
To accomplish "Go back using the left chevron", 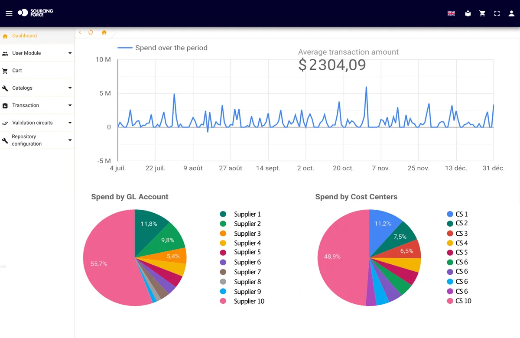I will click(80, 32).
